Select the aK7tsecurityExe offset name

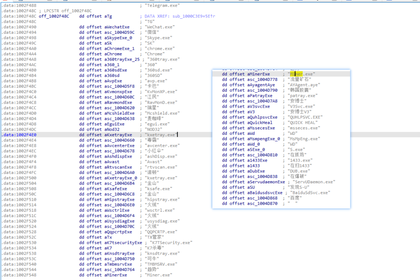tap(123, 243)
